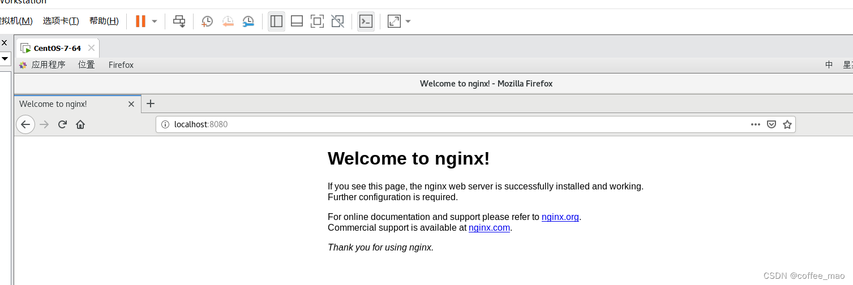Open the power options dropdown beside pause
The image size is (853, 285).
[x=155, y=21]
